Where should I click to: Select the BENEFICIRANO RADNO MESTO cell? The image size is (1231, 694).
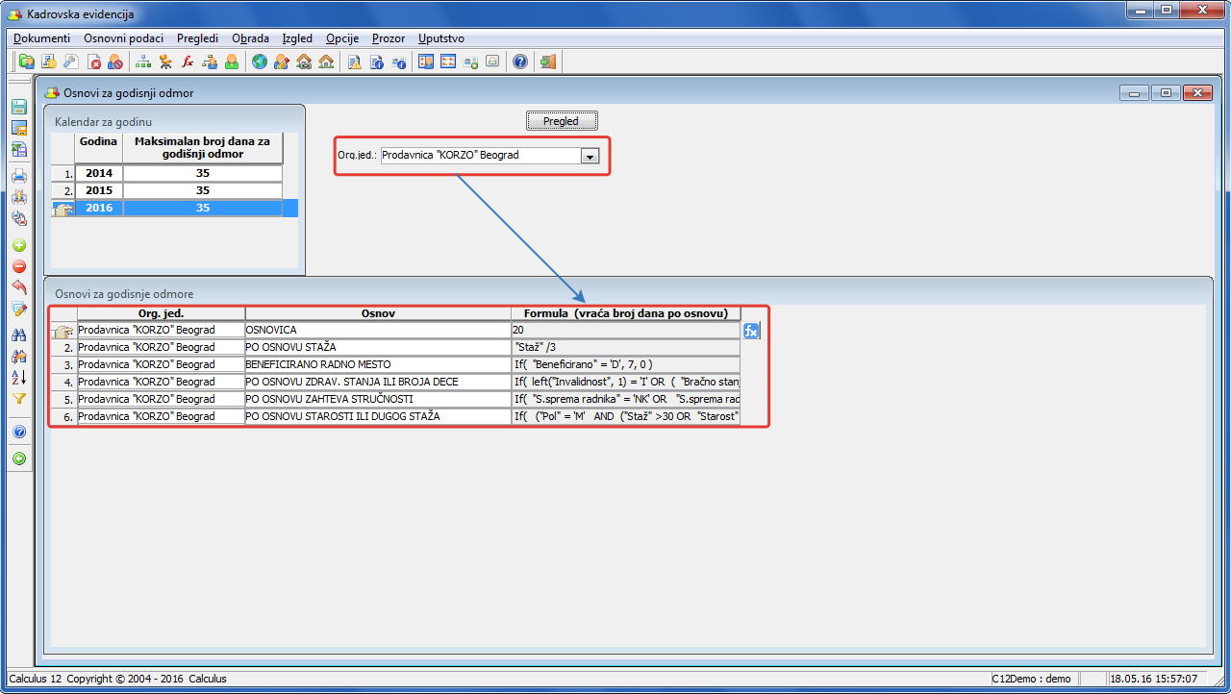[378, 364]
